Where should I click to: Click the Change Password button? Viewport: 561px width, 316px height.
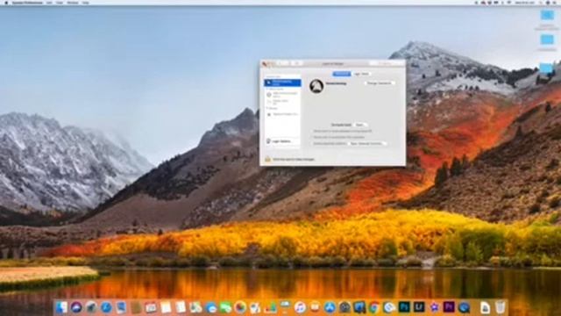point(380,83)
